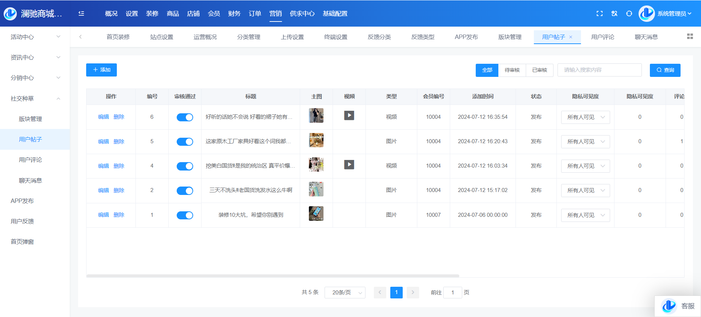The height and width of the screenshot is (317, 701).
Task: Play the video for post number 6
Action: tap(349, 116)
